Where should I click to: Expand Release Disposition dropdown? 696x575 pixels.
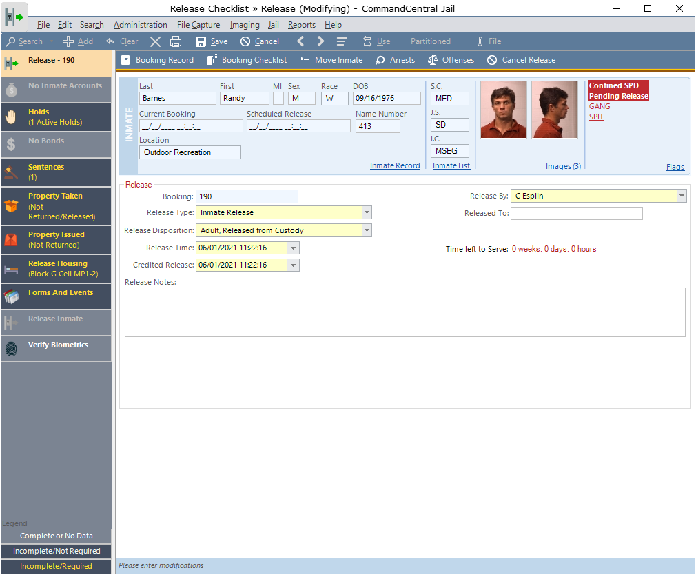[367, 230]
